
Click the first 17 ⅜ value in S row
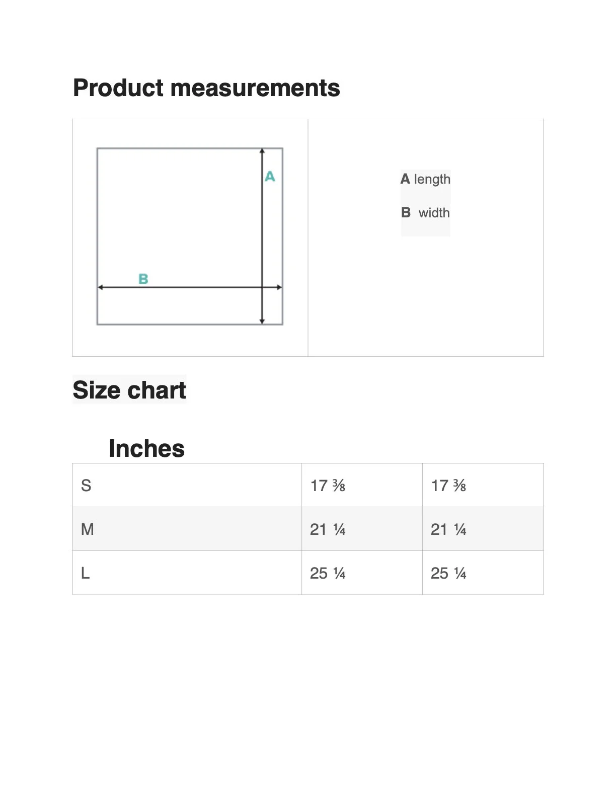(328, 486)
